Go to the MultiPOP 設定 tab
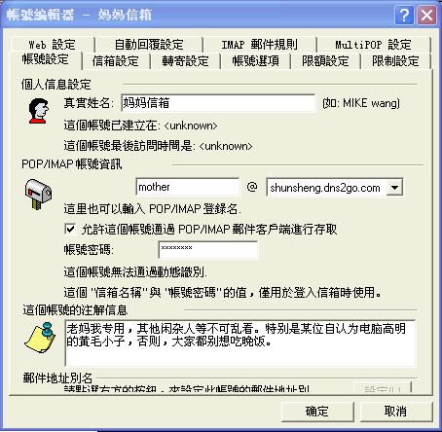Image resolution: width=442 pixels, height=432 pixels. tap(373, 45)
